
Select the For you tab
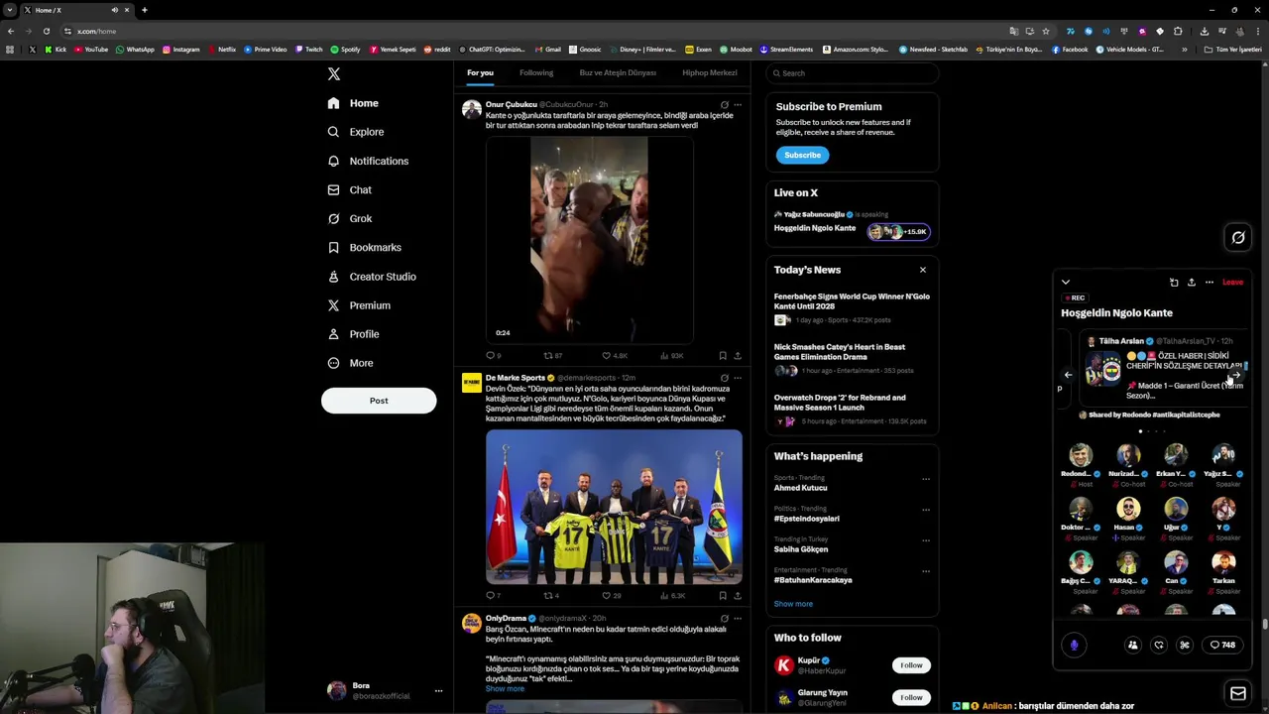pos(480,72)
